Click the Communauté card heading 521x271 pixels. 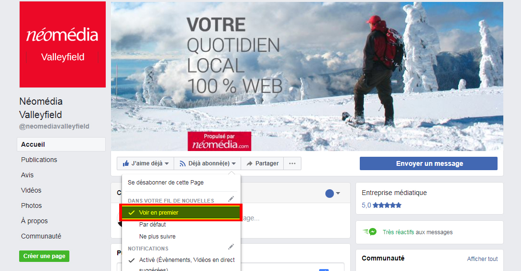[x=383, y=258]
